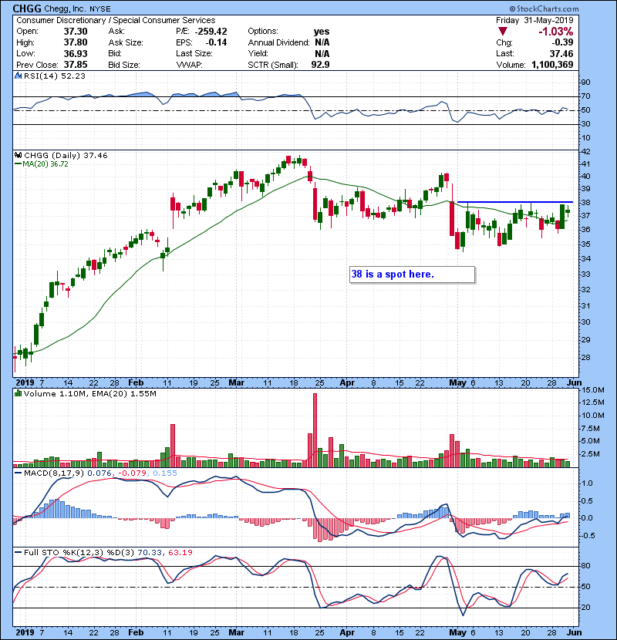
Task: Click the EPS value -0.14
Action: click(x=216, y=42)
